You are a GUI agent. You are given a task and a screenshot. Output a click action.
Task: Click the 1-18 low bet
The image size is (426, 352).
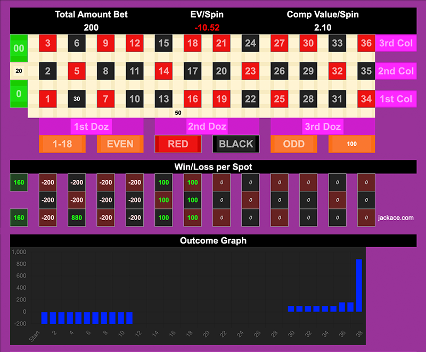62,144
